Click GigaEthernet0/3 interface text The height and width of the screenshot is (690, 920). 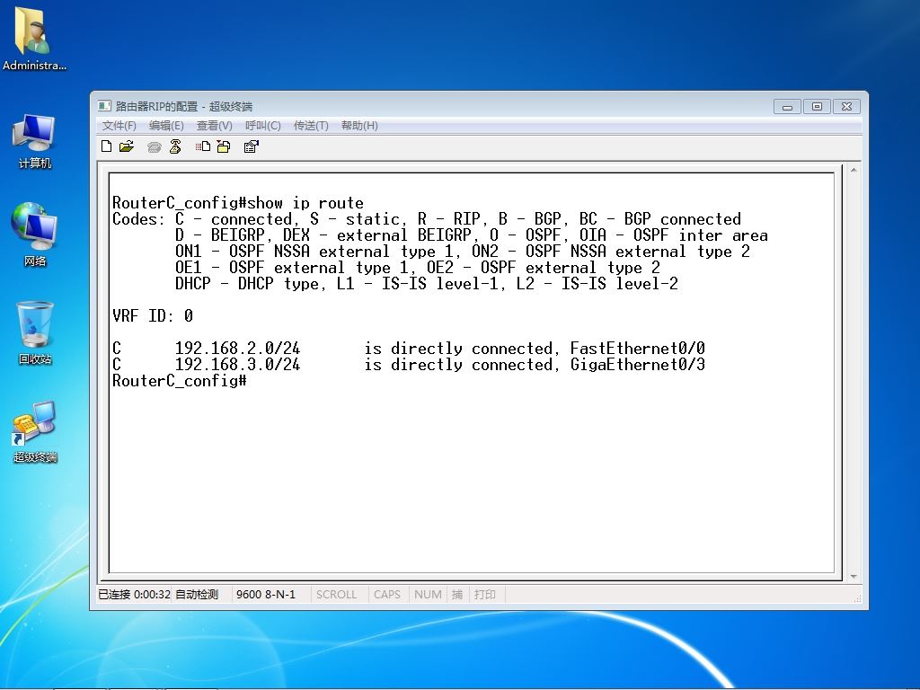(x=637, y=365)
